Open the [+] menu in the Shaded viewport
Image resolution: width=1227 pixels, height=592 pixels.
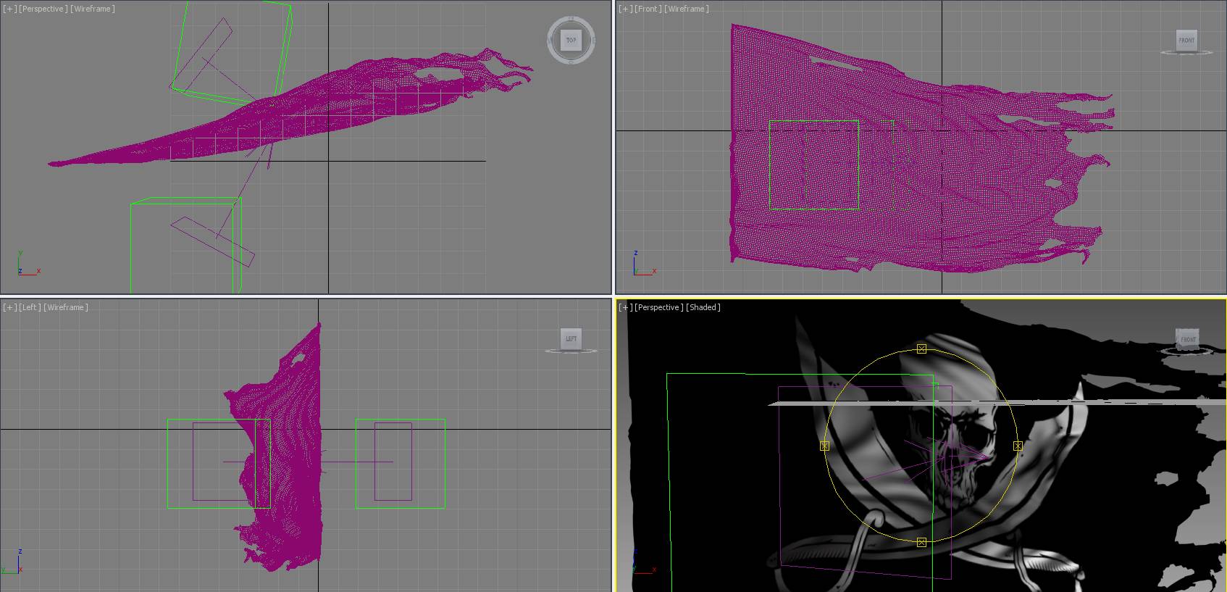[625, 307]
